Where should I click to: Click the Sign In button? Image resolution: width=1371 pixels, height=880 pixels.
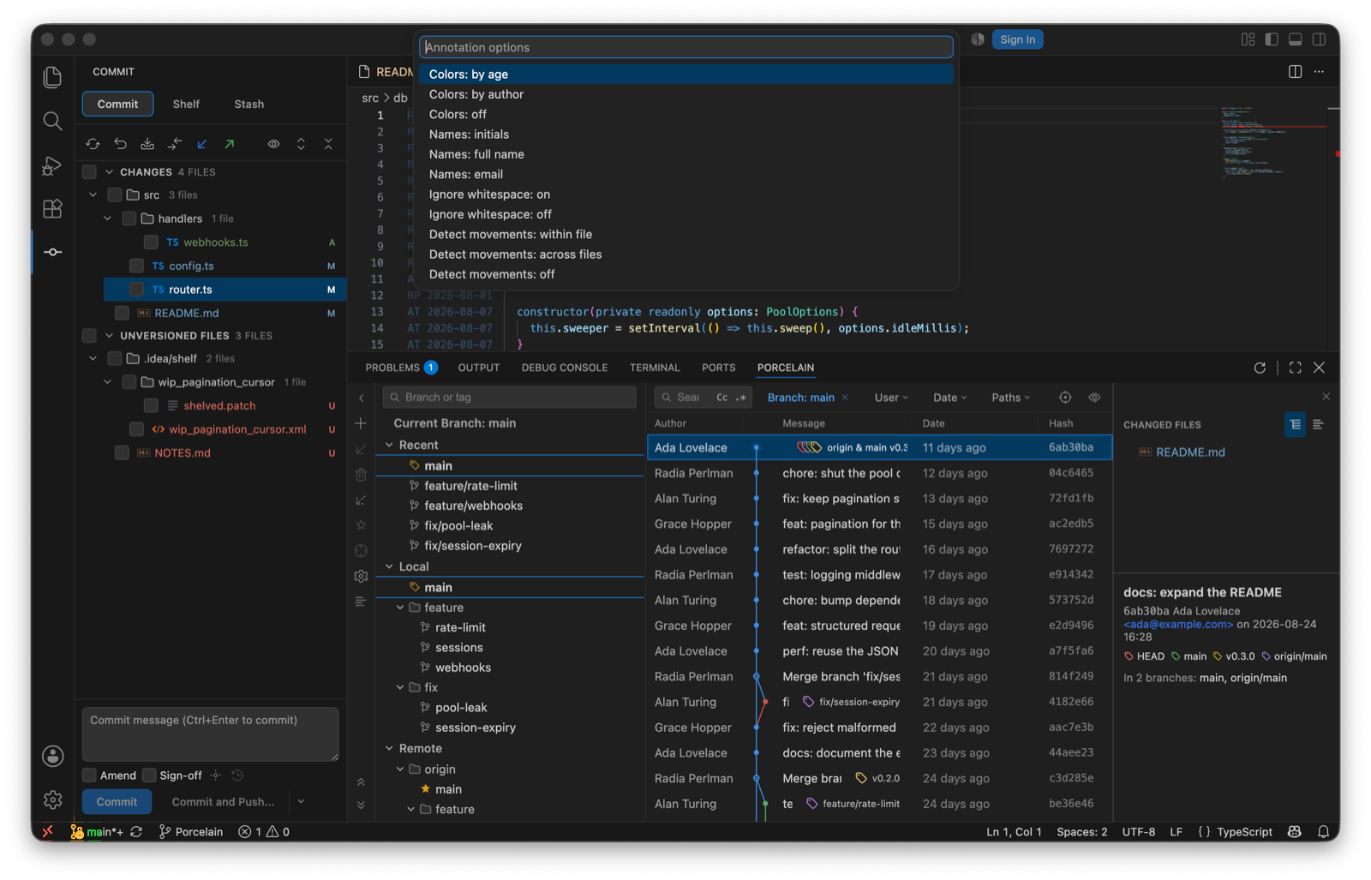pyautogui.click(x=1017, y=39)
